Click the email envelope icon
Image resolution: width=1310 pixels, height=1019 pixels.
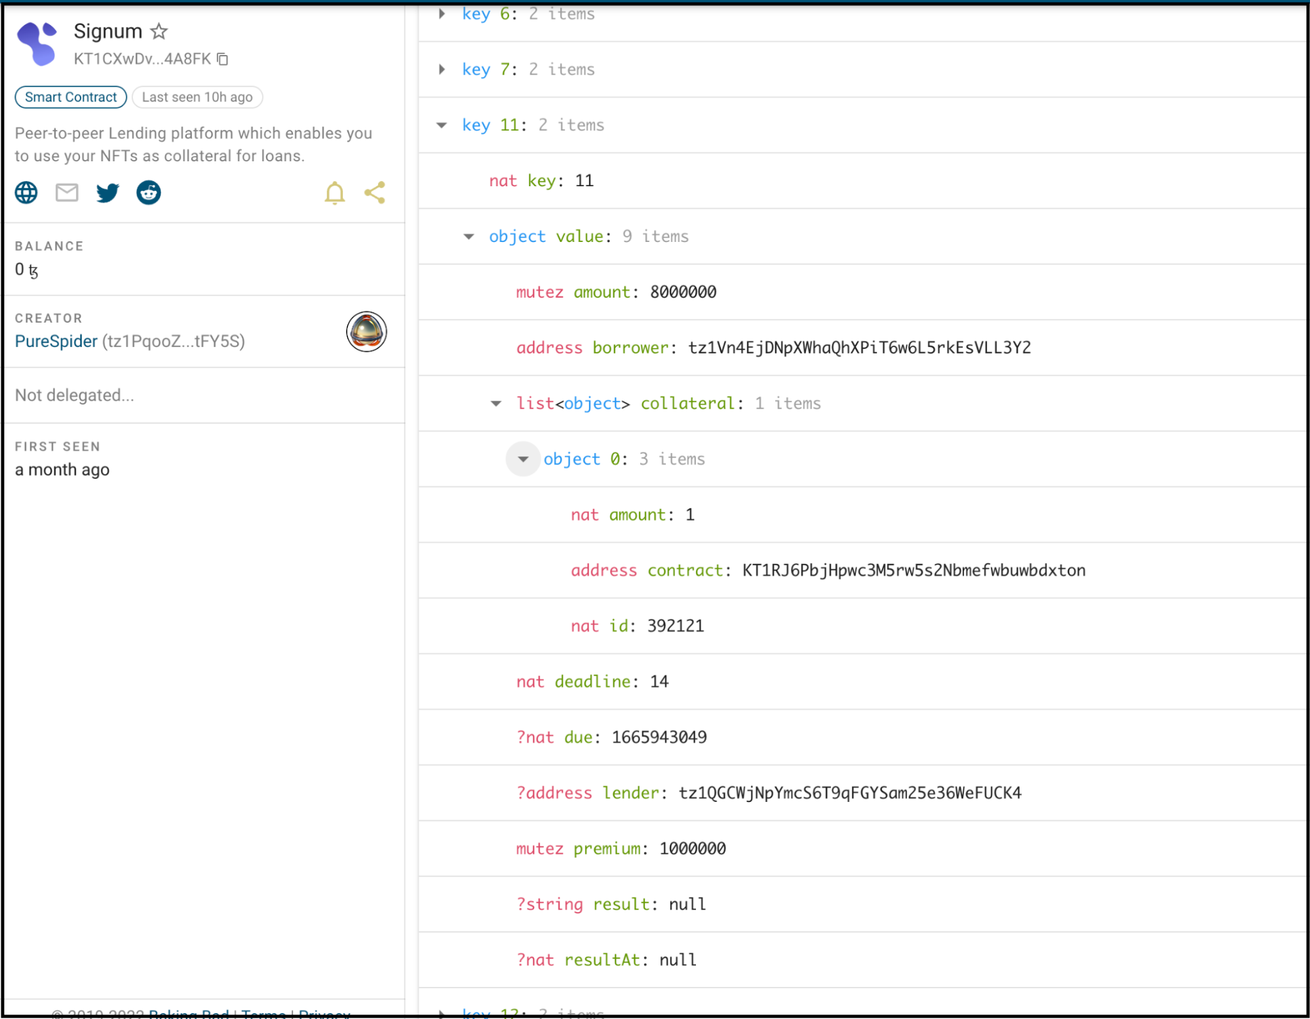click(x=67, y=193)
